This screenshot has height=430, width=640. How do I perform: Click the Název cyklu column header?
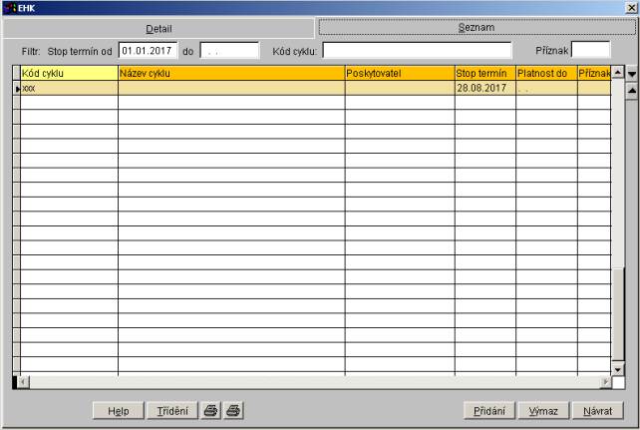click(231, 73)
